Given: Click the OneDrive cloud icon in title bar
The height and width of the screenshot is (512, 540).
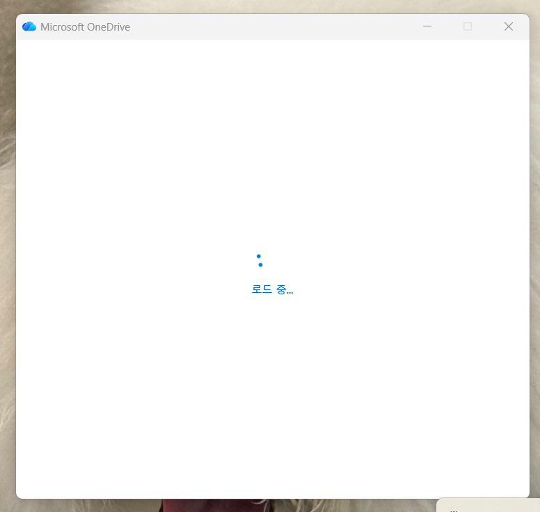Looking at the screenshot, I should [x=29, y=26].
